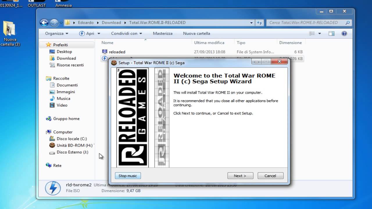372x209 pixels.
Task: Open Disco Esterno (J:) drive
Action: [72, 152]
